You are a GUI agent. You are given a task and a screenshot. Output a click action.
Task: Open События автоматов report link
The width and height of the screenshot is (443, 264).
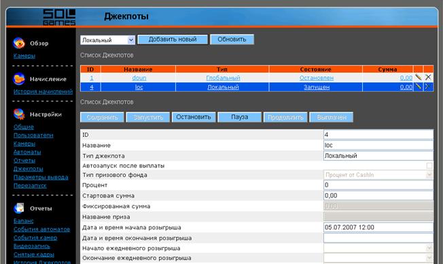coord(42,229)
